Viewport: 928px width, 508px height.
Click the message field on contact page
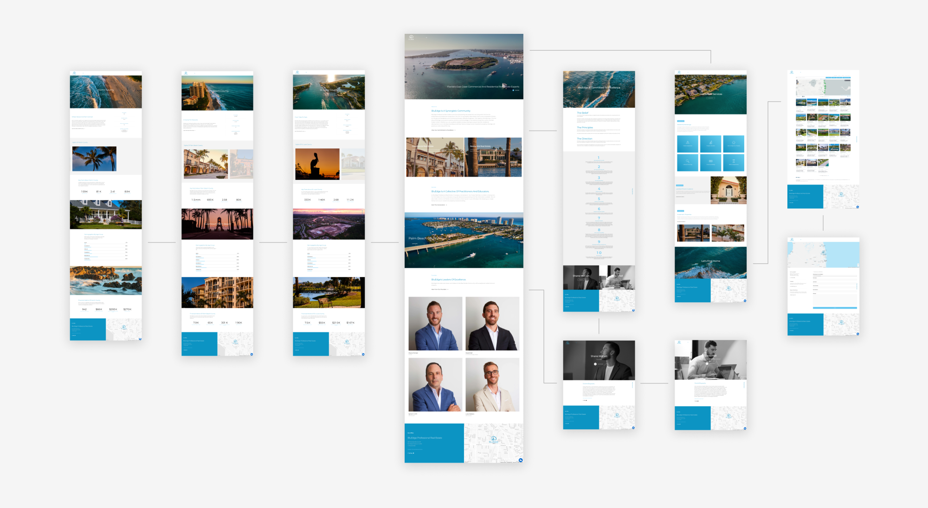click(x=835, y=299)
